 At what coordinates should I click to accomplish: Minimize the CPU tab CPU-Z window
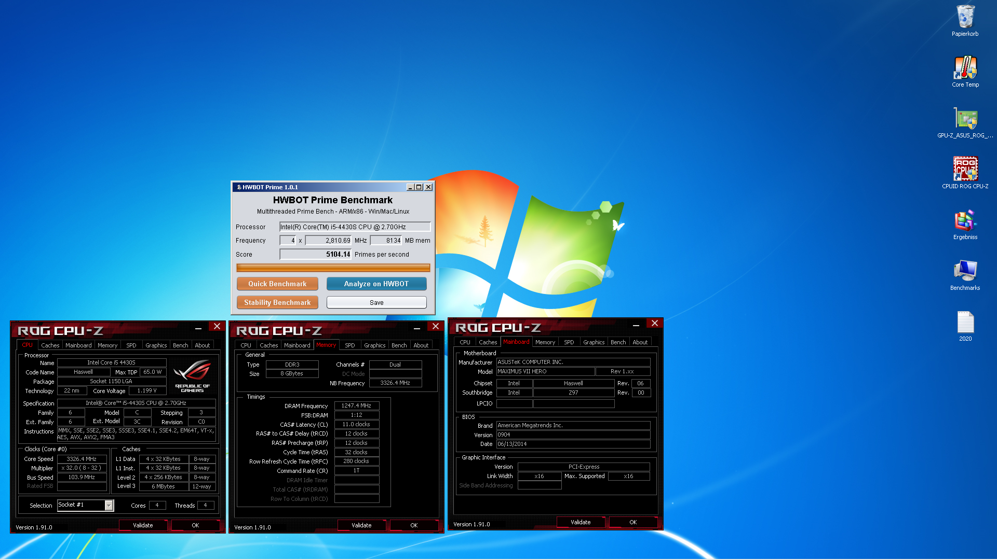pos(198,328)
